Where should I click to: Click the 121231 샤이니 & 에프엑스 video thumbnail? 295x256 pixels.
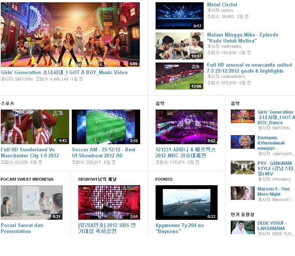[186, 127]
